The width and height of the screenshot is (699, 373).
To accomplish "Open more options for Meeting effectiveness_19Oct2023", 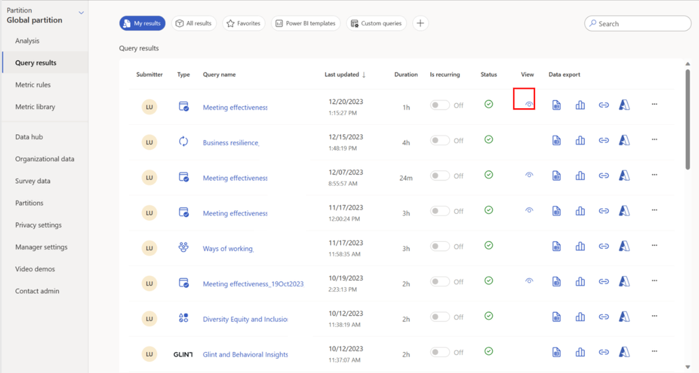I will click(654, 280).
